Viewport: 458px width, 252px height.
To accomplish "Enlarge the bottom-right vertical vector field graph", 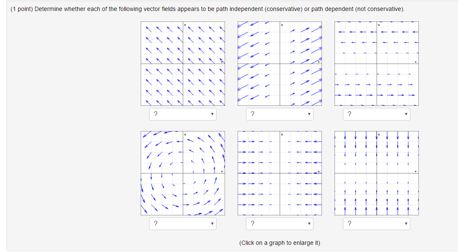I will [x=377, y=173].
